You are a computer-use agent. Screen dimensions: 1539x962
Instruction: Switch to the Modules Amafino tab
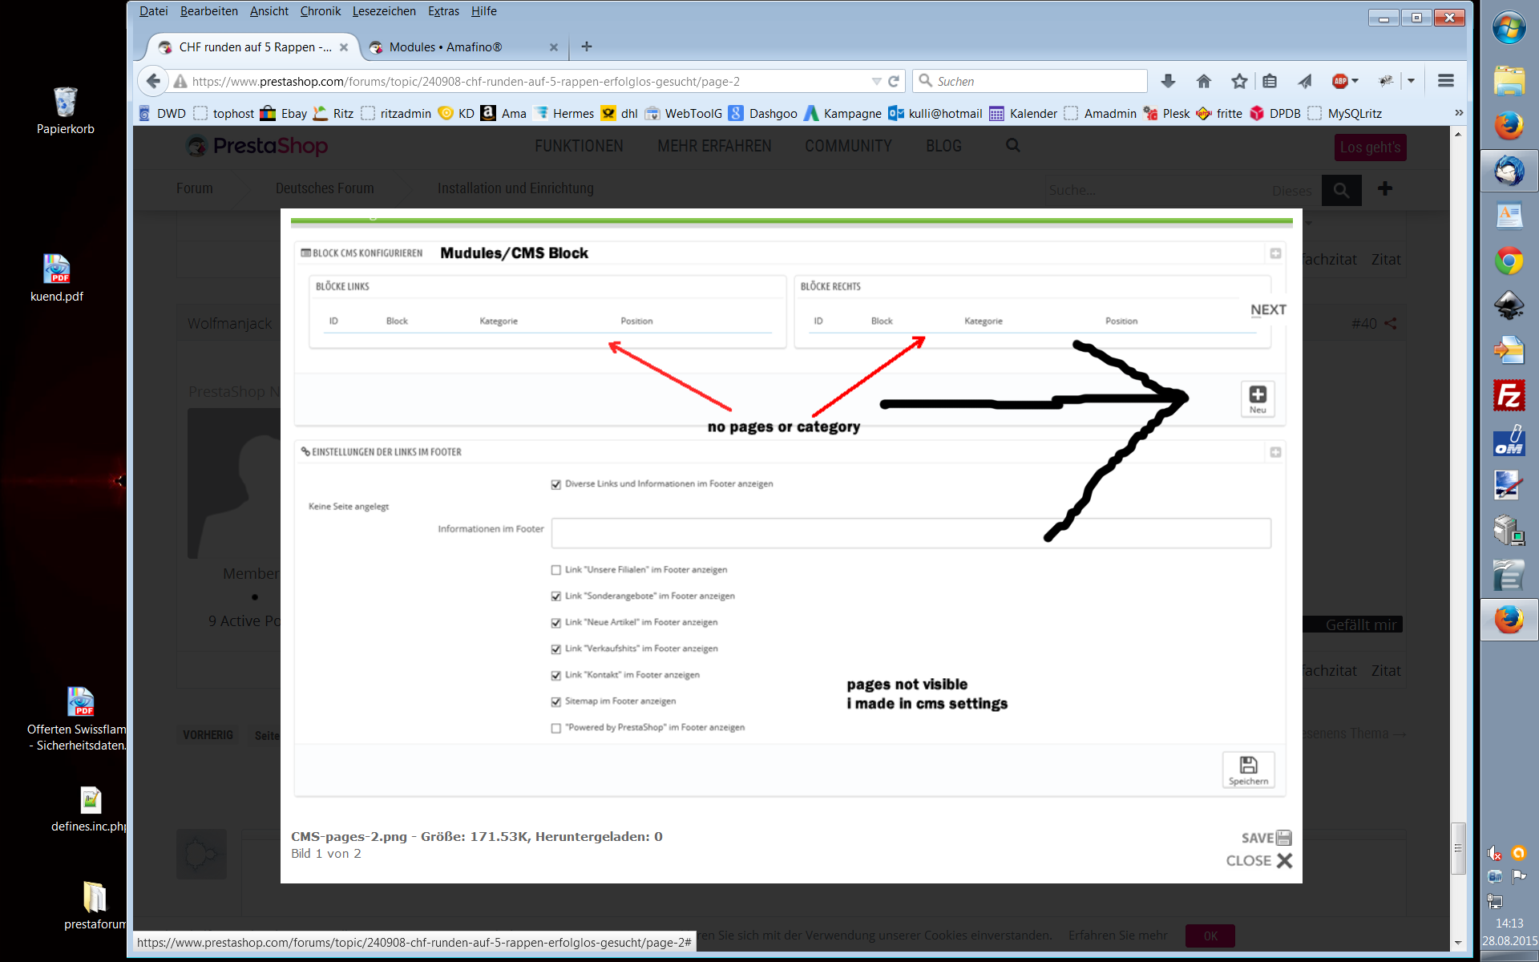[461, 47]
